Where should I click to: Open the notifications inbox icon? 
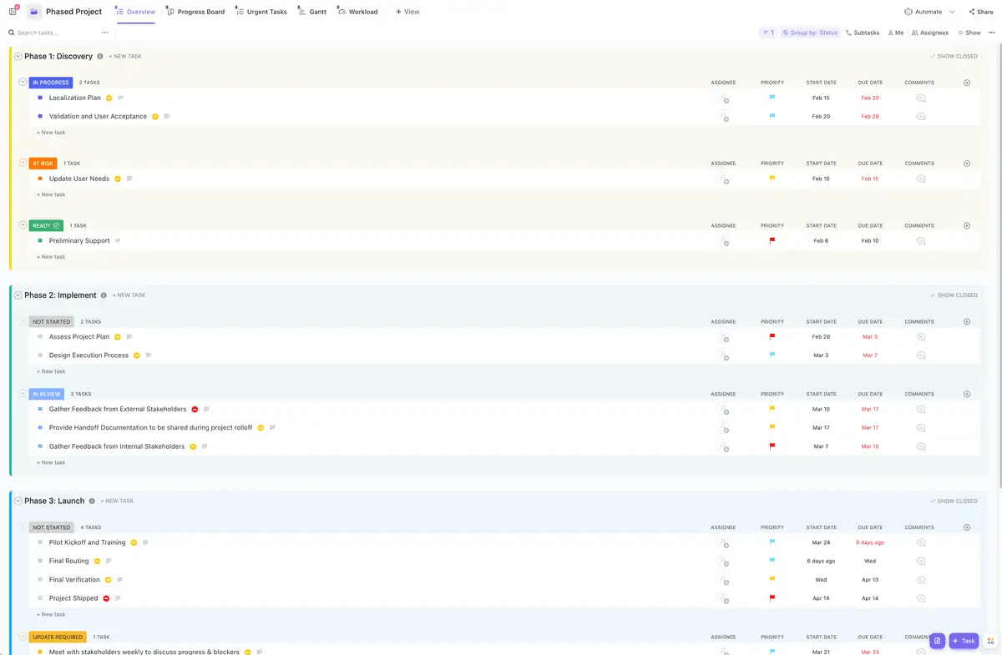click(x=13, y=11)
